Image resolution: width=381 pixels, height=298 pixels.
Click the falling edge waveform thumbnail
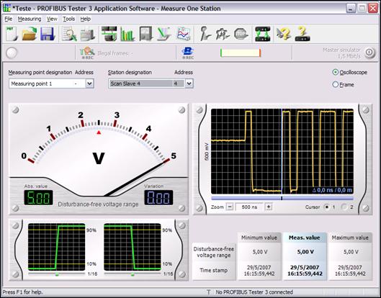(x=133, y=247)
